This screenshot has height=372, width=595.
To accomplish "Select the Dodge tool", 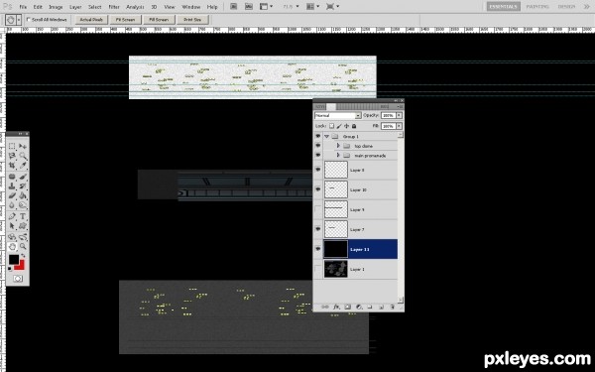I will (x=23, y=205).
